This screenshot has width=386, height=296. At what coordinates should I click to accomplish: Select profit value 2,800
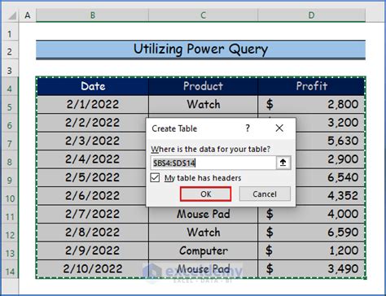[x=311, y=104]
